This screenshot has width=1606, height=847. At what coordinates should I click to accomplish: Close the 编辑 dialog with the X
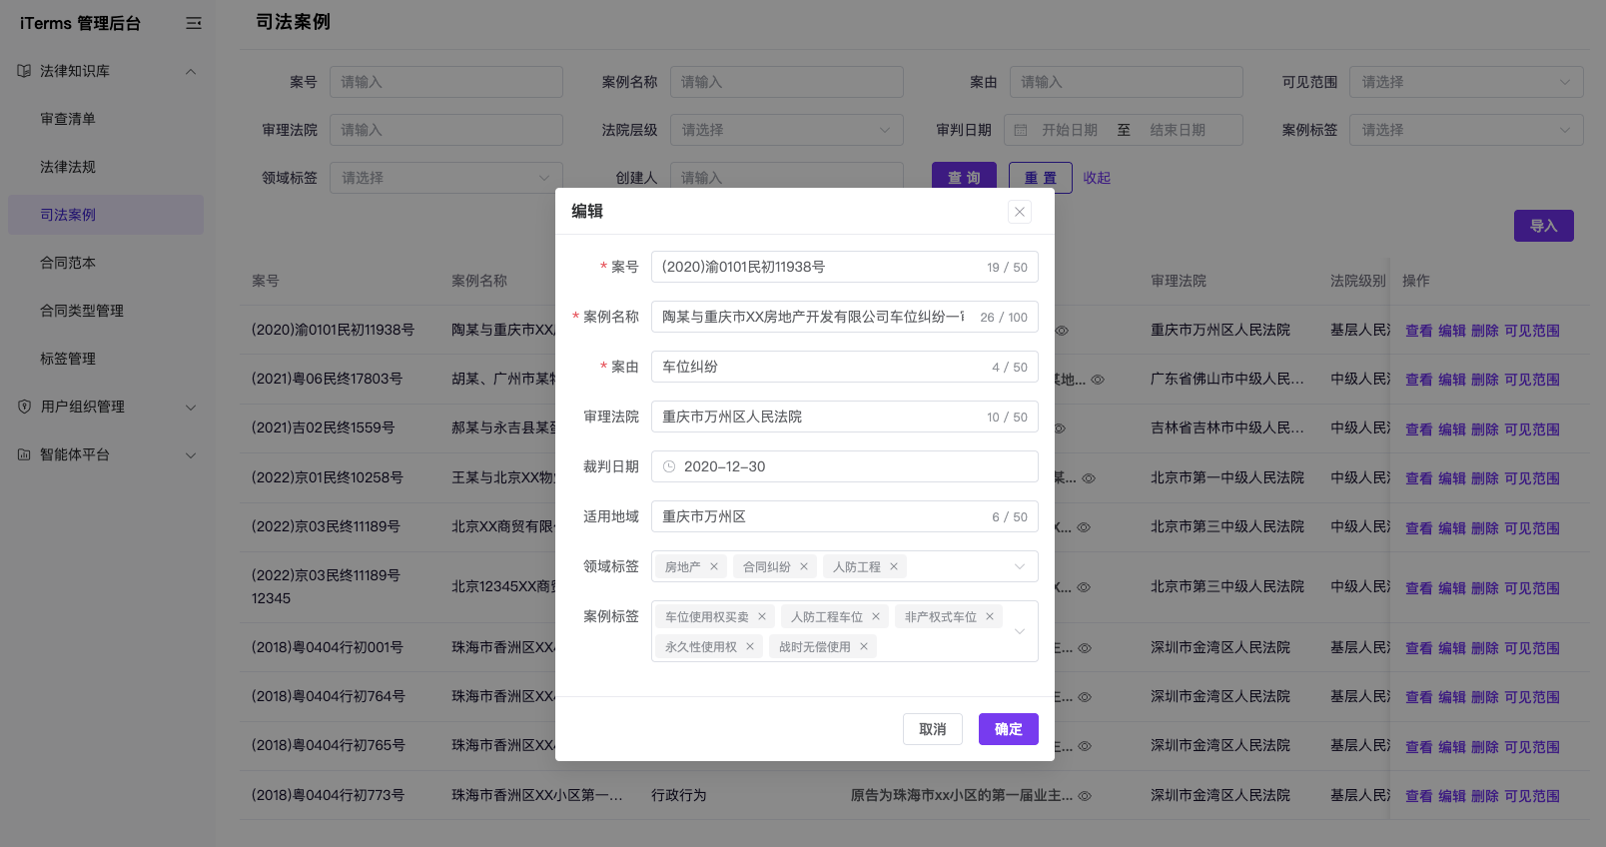[1020, 212]
